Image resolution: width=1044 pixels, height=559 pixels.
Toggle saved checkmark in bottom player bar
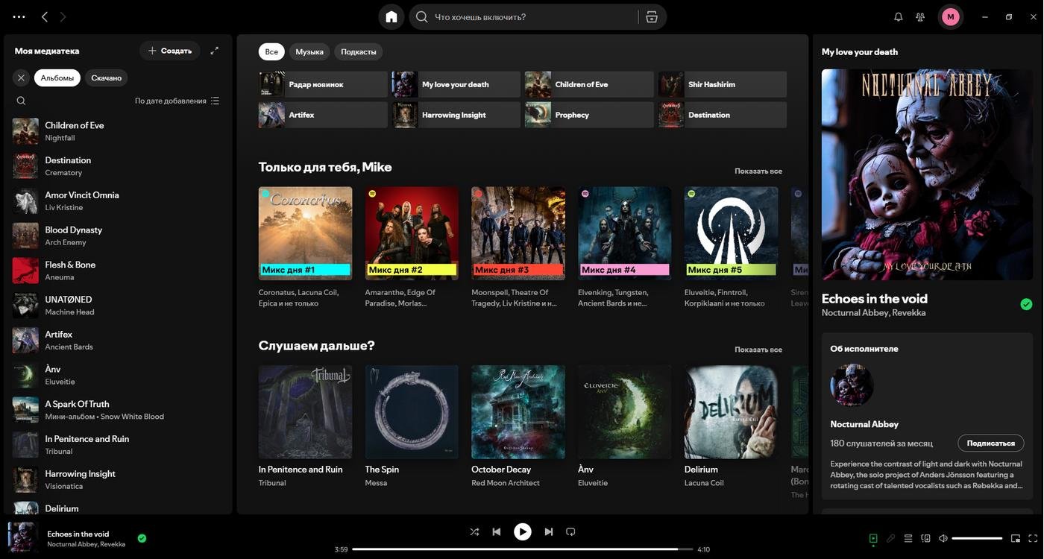coord(142,538)
